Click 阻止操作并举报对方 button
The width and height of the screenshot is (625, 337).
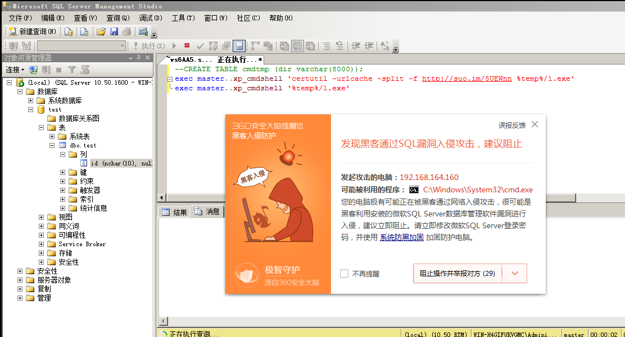click(x=457, y=273)
